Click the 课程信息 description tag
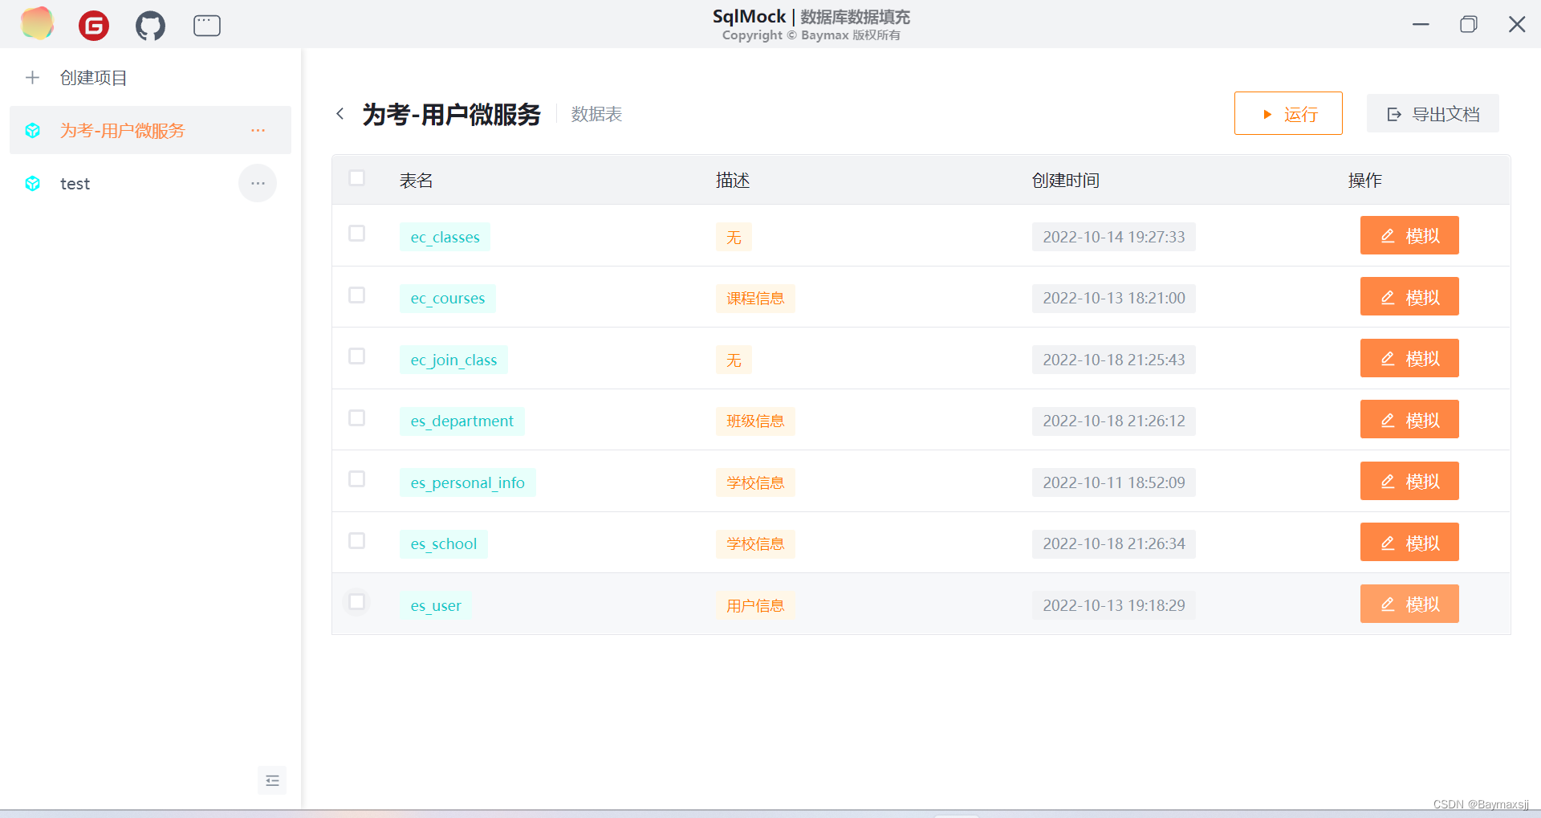Viewport: 1541px width, 818px height. point(755,298)
